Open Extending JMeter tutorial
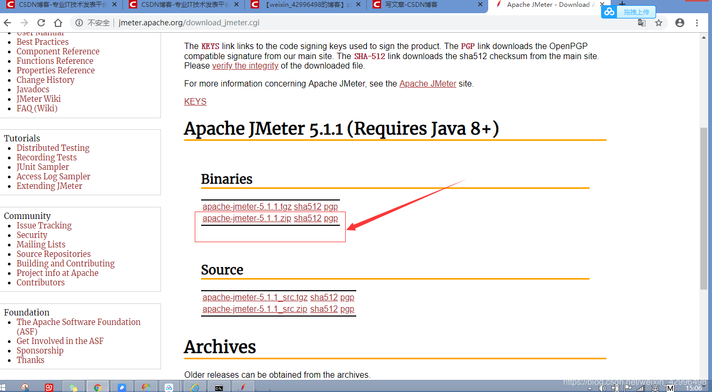Image resolution: width=712 pixels, height=392 pixels. pyautogui.click(x=50, y=186)
